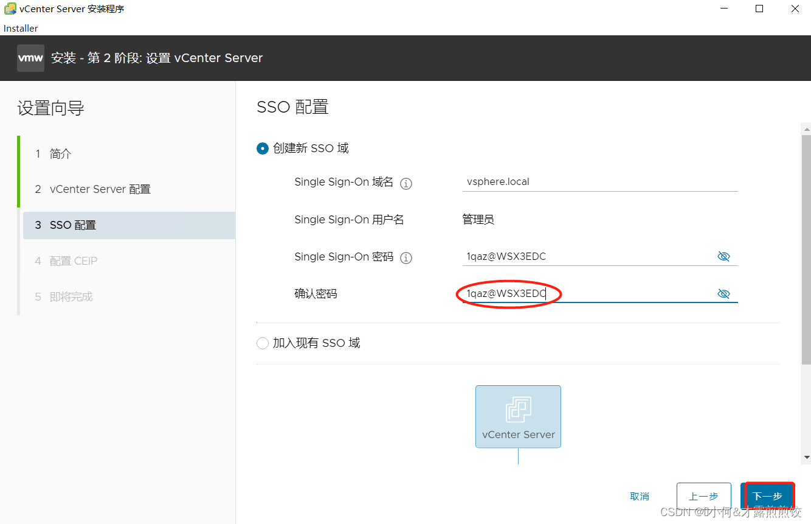811x524 pixels.
Task: Select 加入现有 SSO 域 radio button
Action: pos(263,343)
